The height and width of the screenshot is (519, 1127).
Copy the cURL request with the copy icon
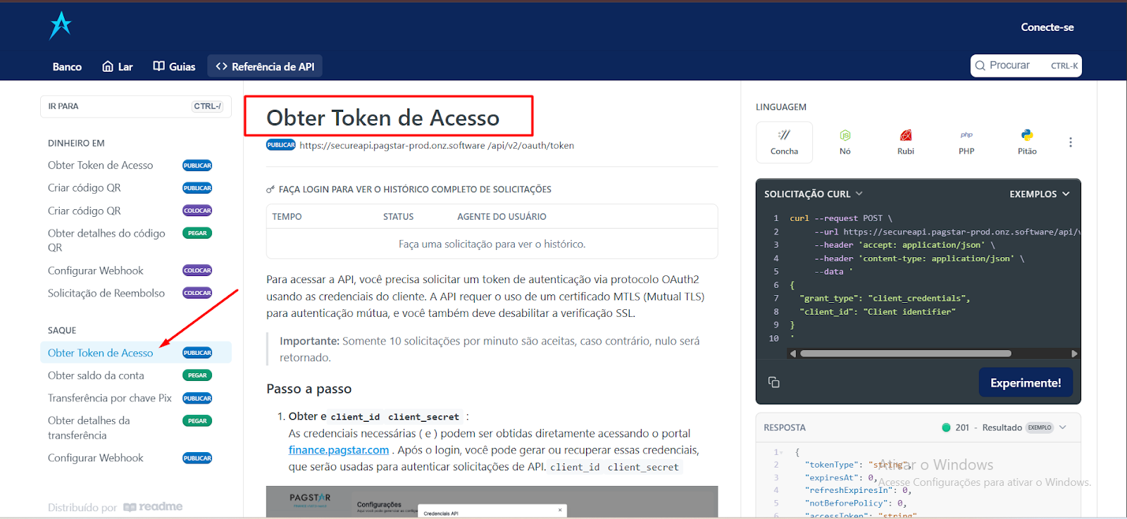tap(773, 382)
